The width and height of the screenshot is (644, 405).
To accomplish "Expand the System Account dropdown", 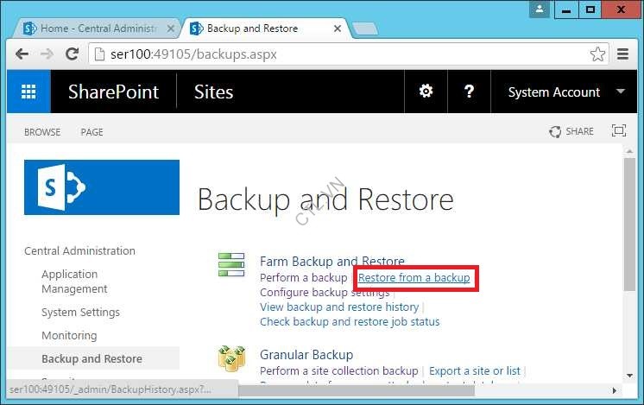I will pyautogui.click(x=621, y=92).
